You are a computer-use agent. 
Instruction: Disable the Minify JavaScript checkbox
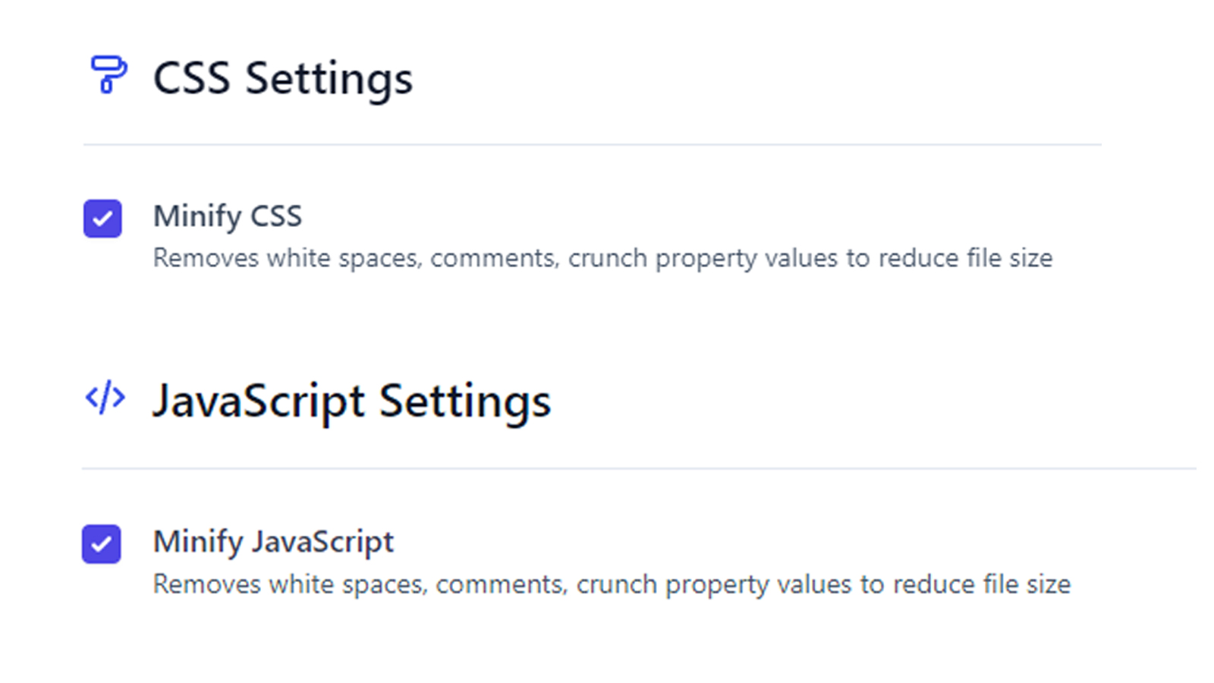click(x=102, y=544)
